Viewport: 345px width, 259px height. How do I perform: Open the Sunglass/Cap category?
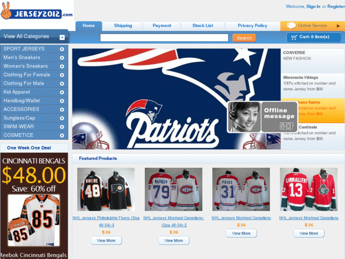pos(34,118)
